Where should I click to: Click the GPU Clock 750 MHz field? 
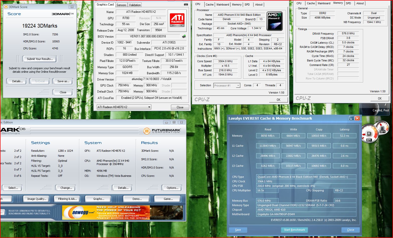click(124, 85)
